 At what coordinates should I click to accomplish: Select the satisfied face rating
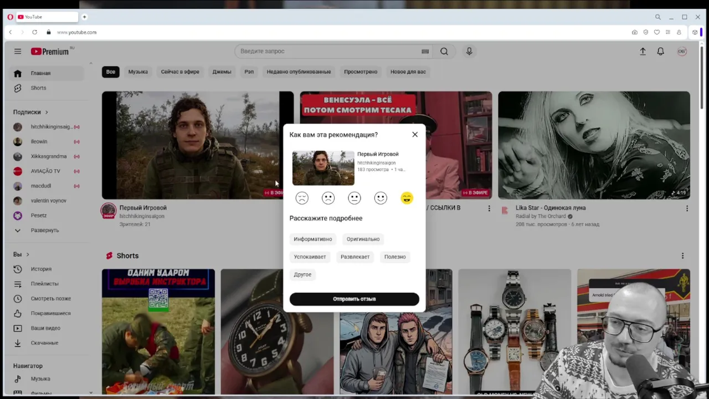(381, 198)
